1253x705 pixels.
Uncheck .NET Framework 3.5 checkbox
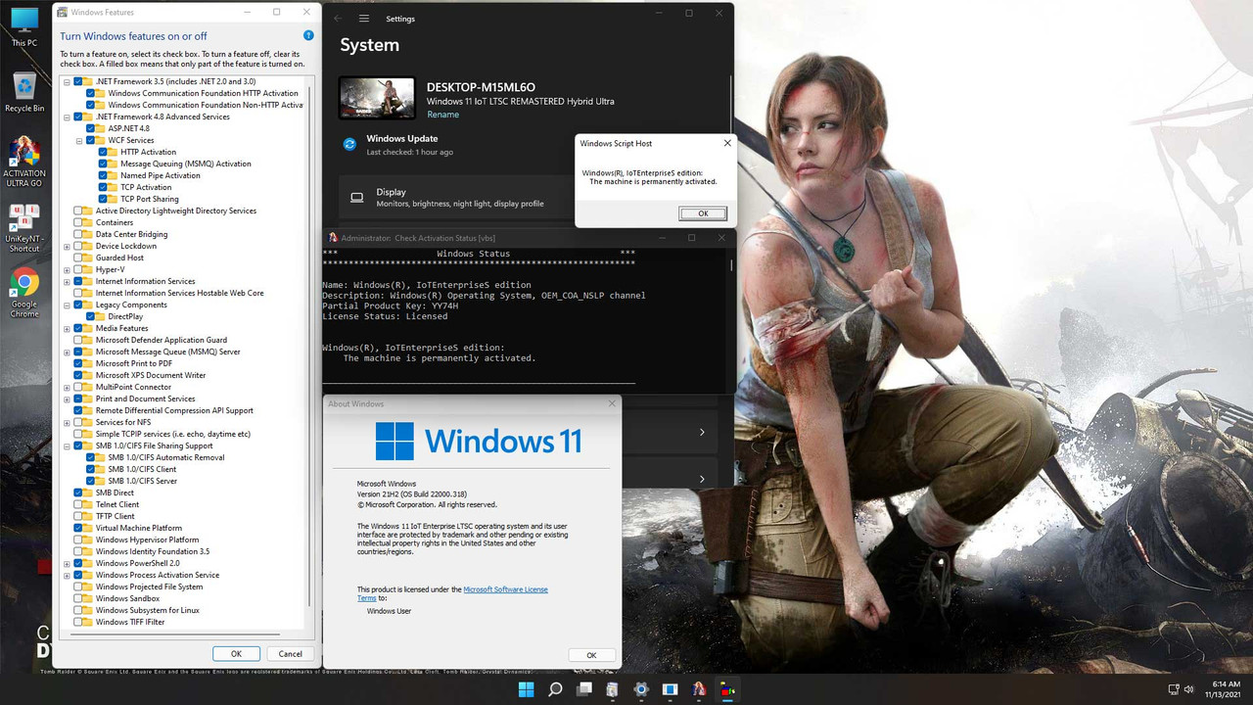78,81
